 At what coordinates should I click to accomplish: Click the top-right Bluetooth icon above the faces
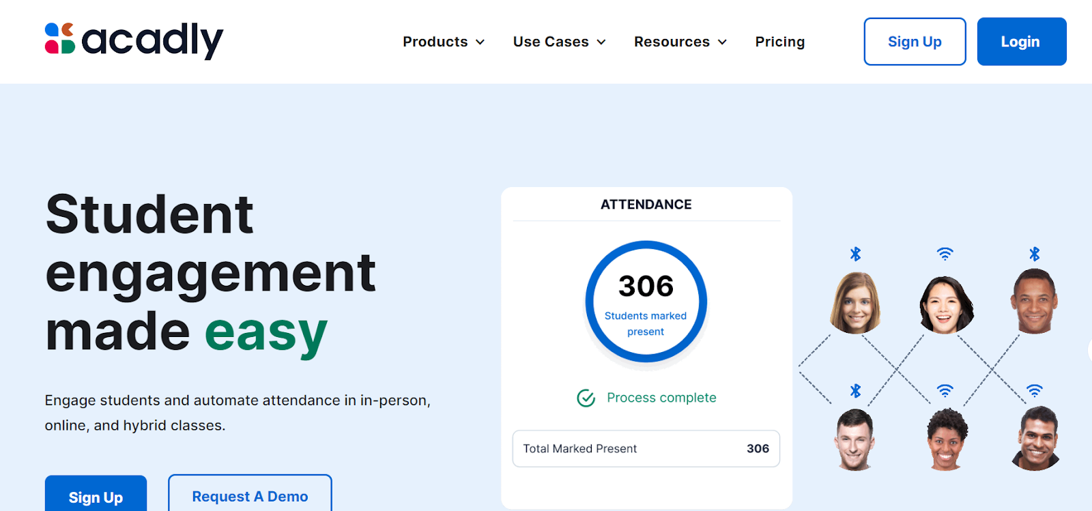click(1035, 254)
